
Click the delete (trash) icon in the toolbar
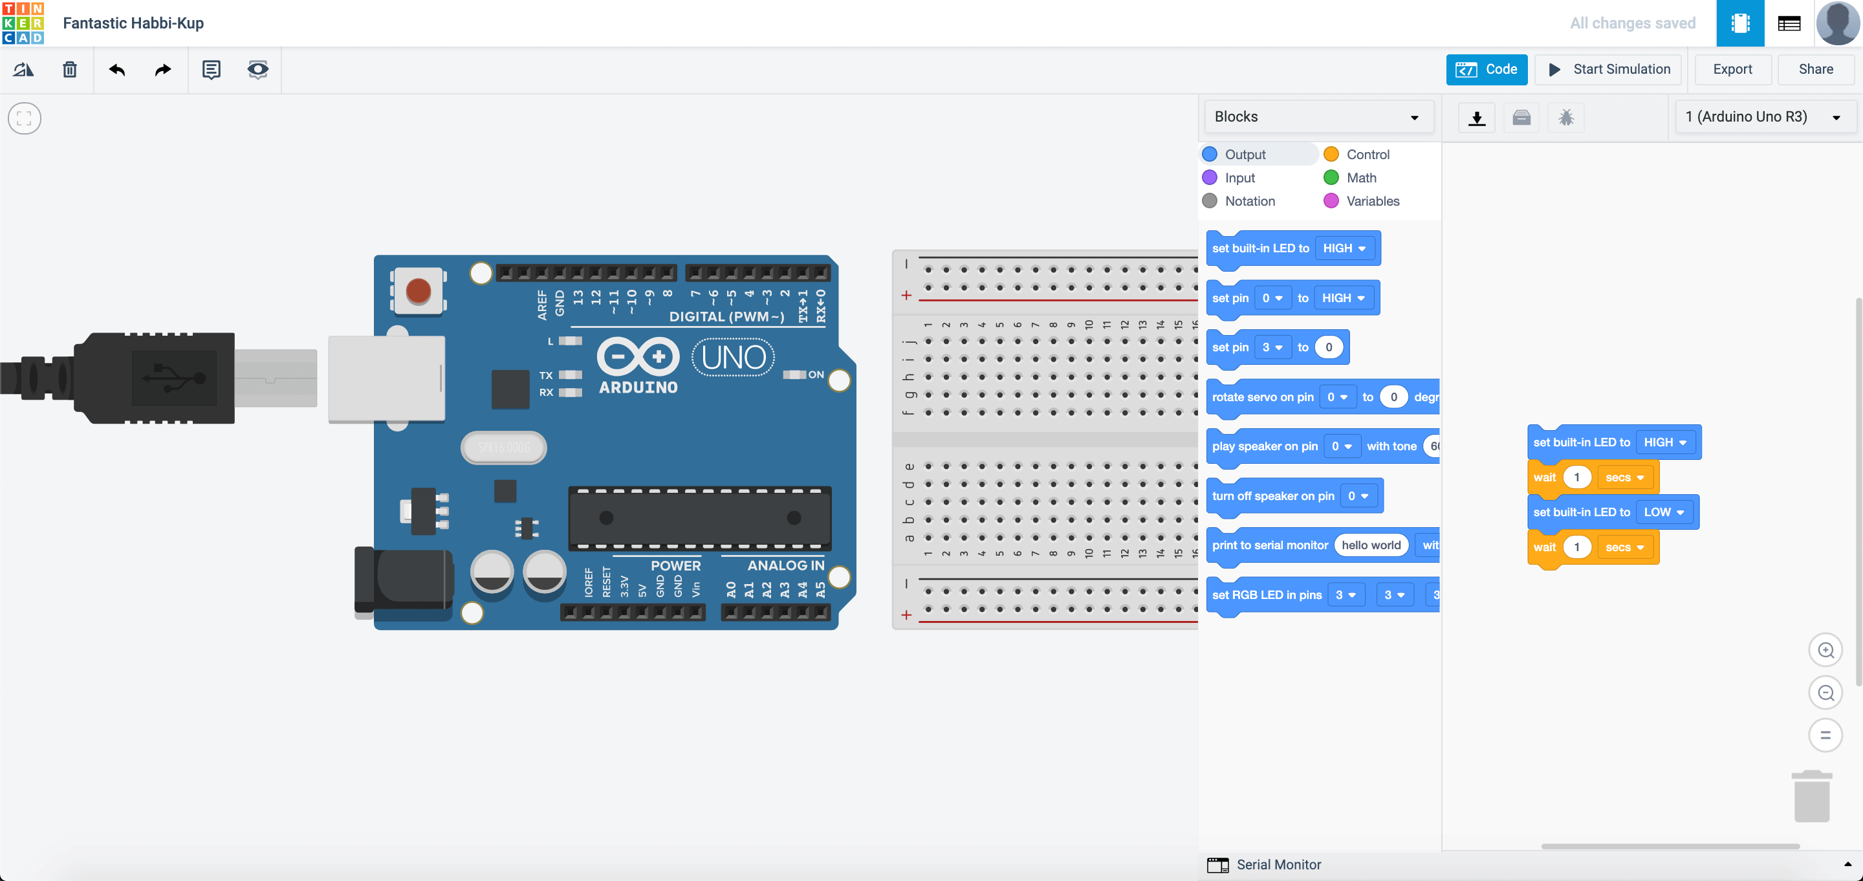point(69,69)
